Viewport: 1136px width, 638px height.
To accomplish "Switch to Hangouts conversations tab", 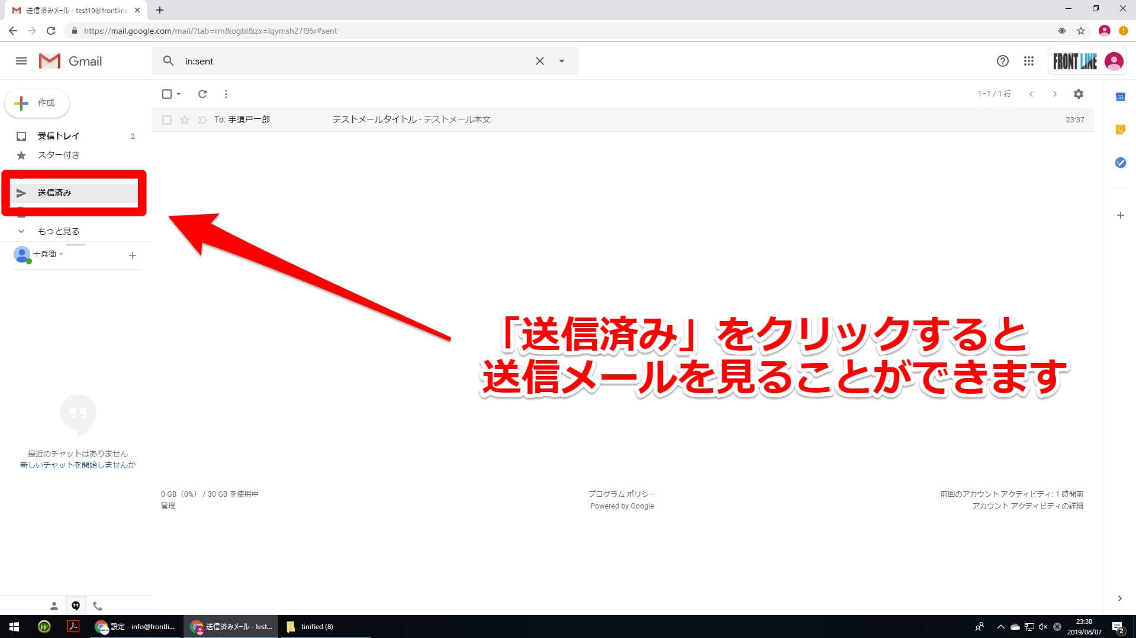I will (x=76, y=606).
